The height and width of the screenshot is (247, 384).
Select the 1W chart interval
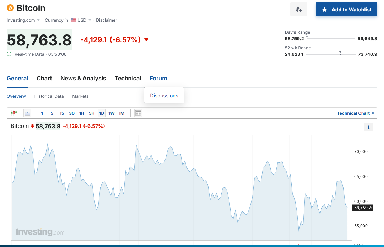click(x=112, y=113)
